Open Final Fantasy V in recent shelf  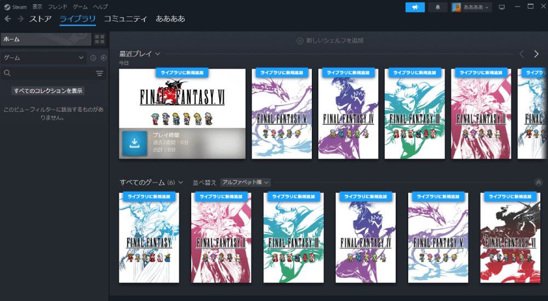(x=282, y=113)
